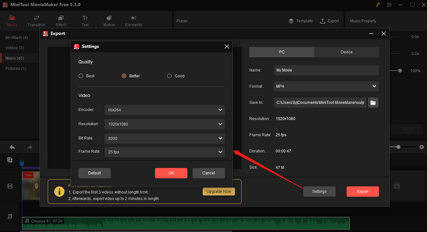The height and width of the screenshot is (232, 427).
Task: Click the Export dialog logo icon
Action: 46,34
